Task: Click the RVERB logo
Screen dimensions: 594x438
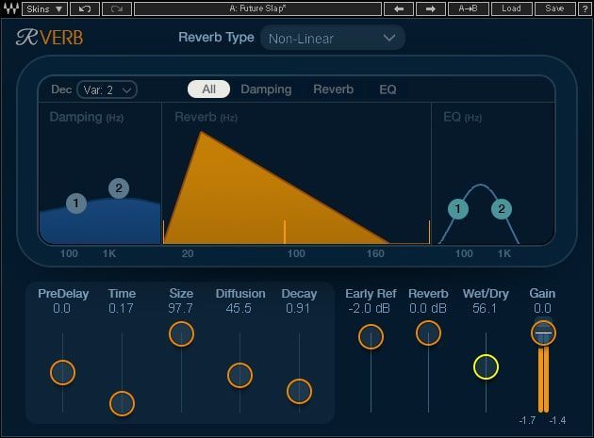Action: 50,38
